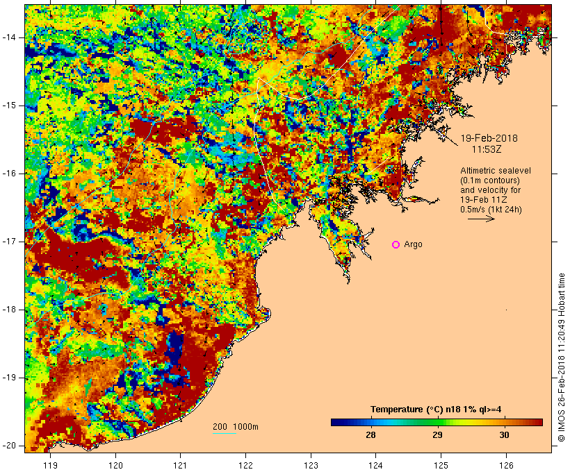Screen dimensions: 570x472
Task: Click the longitude label '122'
Action: (x=246, y=465)
